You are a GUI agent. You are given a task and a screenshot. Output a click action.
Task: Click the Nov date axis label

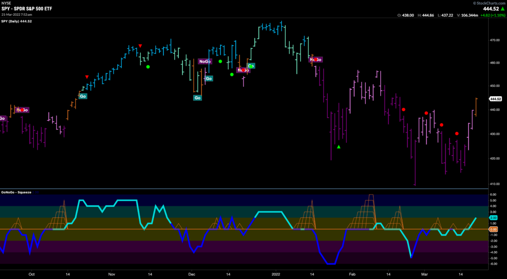[x=111, y=273]
